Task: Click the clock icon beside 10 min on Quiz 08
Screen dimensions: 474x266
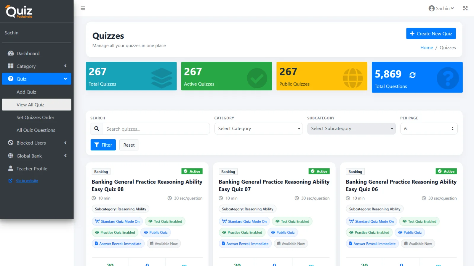Action: 94,198
